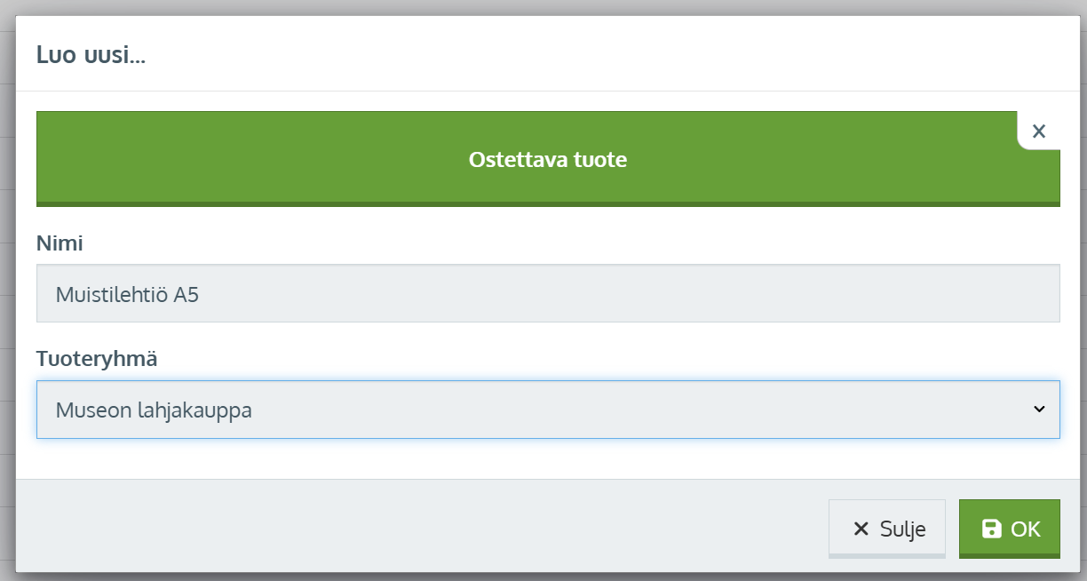
Task: Expand the Tuoteryhmä dropdown chevron arrow
Action: point(1039,410)
